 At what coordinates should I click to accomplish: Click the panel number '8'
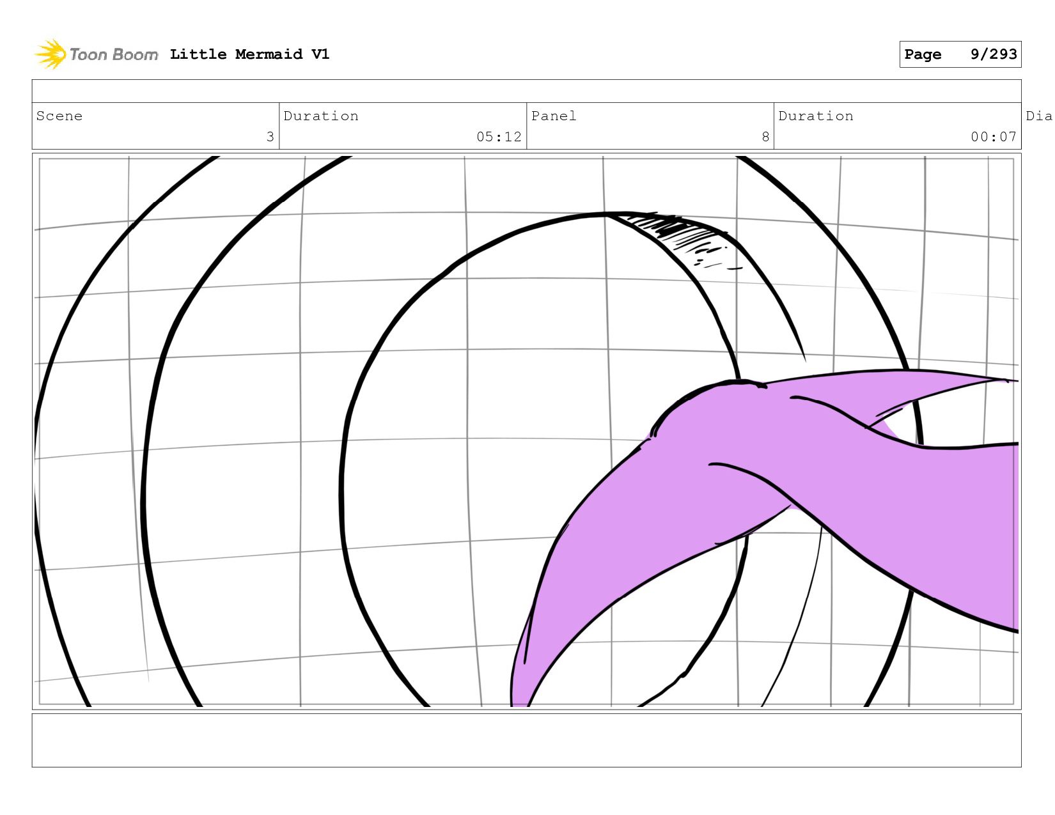[765, 137]
